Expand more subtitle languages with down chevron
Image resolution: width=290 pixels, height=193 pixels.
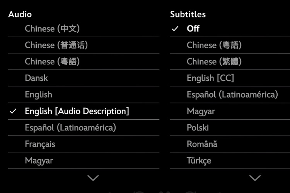point(255,178)
